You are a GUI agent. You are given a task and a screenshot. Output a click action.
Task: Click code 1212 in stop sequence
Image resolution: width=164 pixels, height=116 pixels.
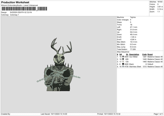click(x=145, y=66)
